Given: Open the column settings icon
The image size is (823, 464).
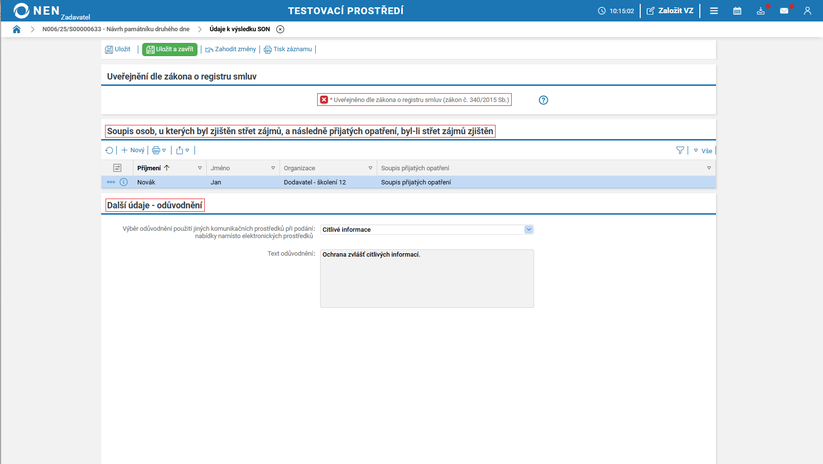Looking at the screenshot, I should (x=117, y=168).
